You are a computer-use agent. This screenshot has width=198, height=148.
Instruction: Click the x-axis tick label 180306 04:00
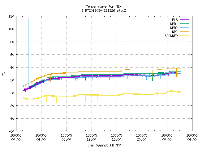(x=192, y=138)
